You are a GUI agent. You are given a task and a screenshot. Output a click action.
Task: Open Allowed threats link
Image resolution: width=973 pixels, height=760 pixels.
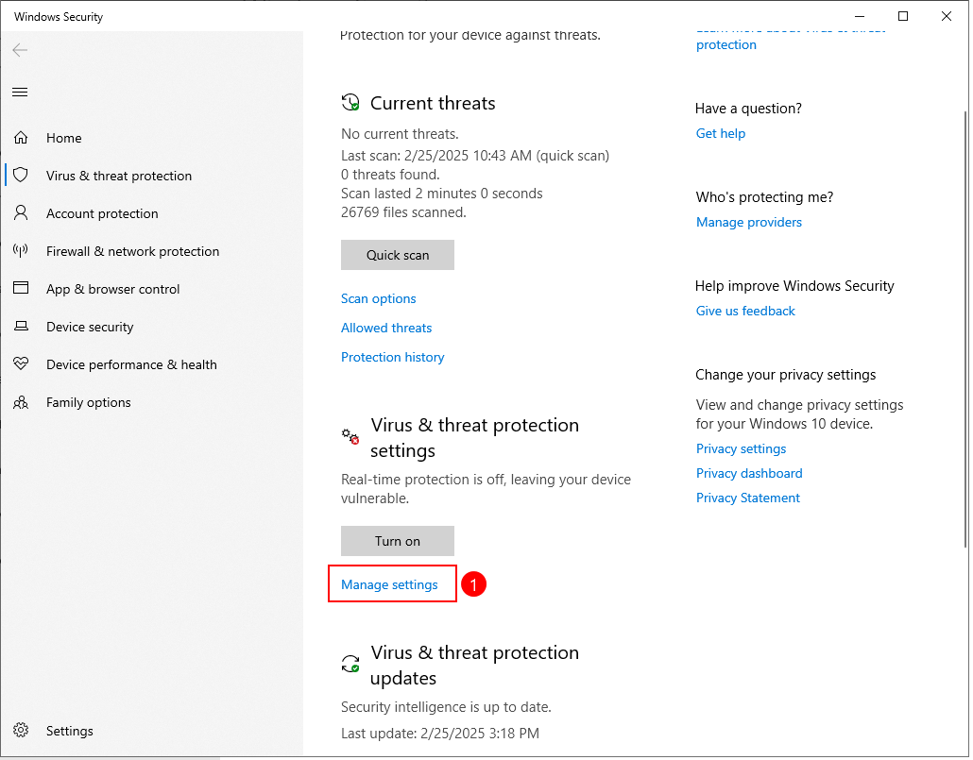[x=386, y=329]
